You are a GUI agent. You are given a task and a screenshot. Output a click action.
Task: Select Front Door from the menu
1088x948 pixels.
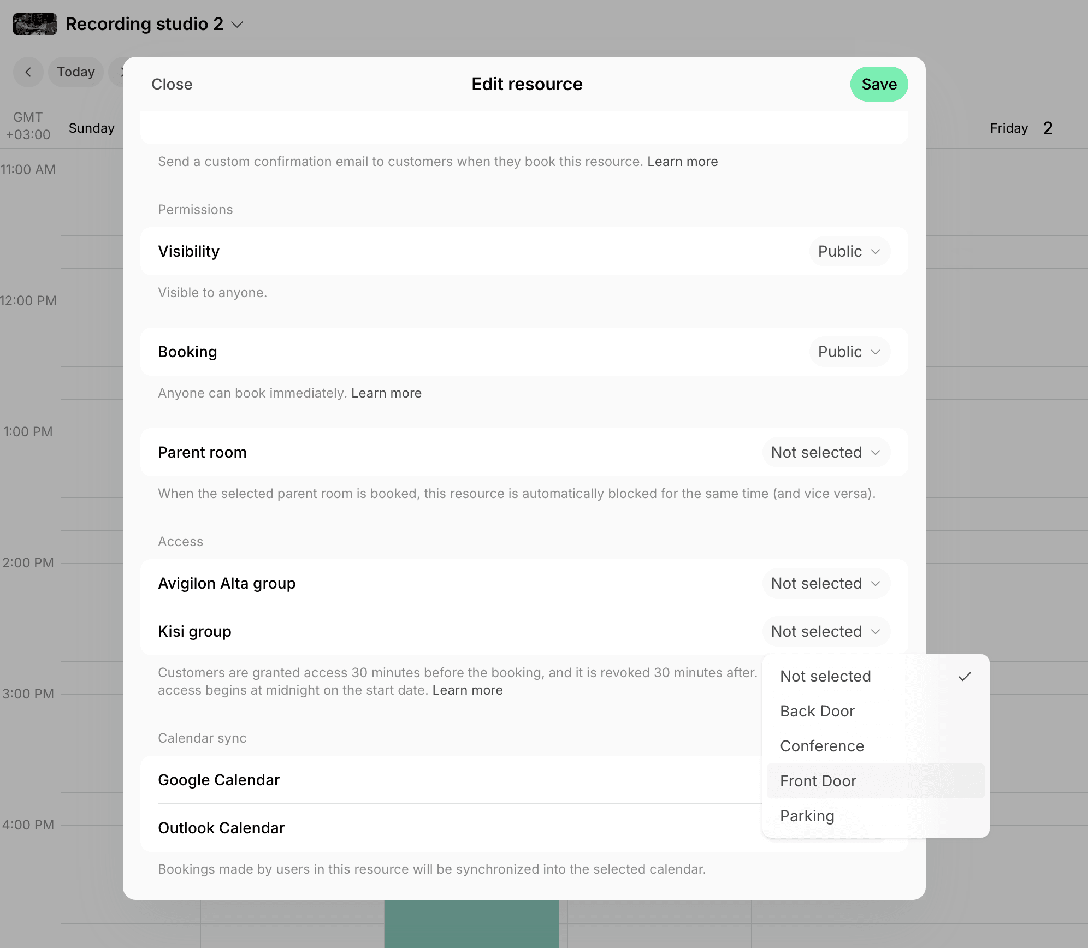[876, 781]
